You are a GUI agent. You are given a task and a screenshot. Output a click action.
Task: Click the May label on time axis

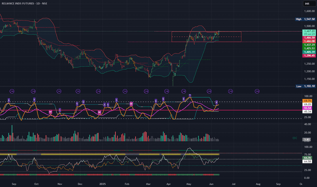(x=189, y=184)
